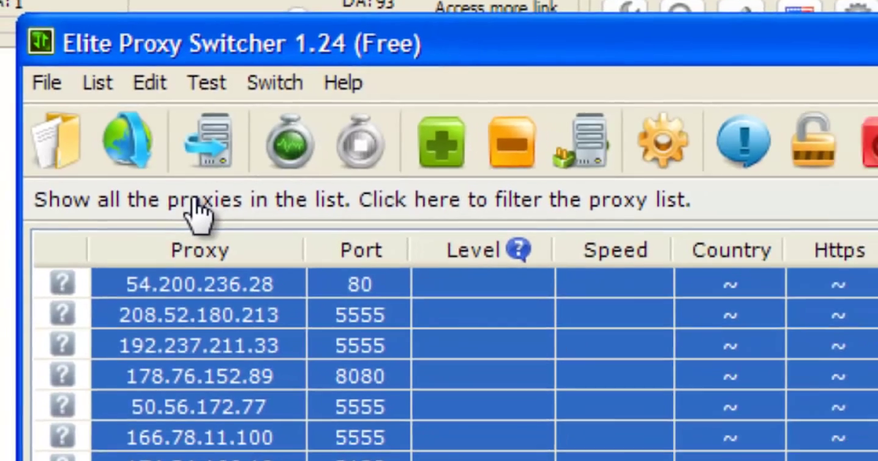878x461 pixels.
Task: Click port 5555 of 192.237.211.33
Action: (x=359, y=345)
